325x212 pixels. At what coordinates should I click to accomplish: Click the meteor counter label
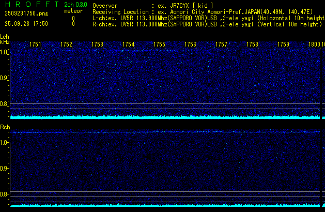(73, 11)
